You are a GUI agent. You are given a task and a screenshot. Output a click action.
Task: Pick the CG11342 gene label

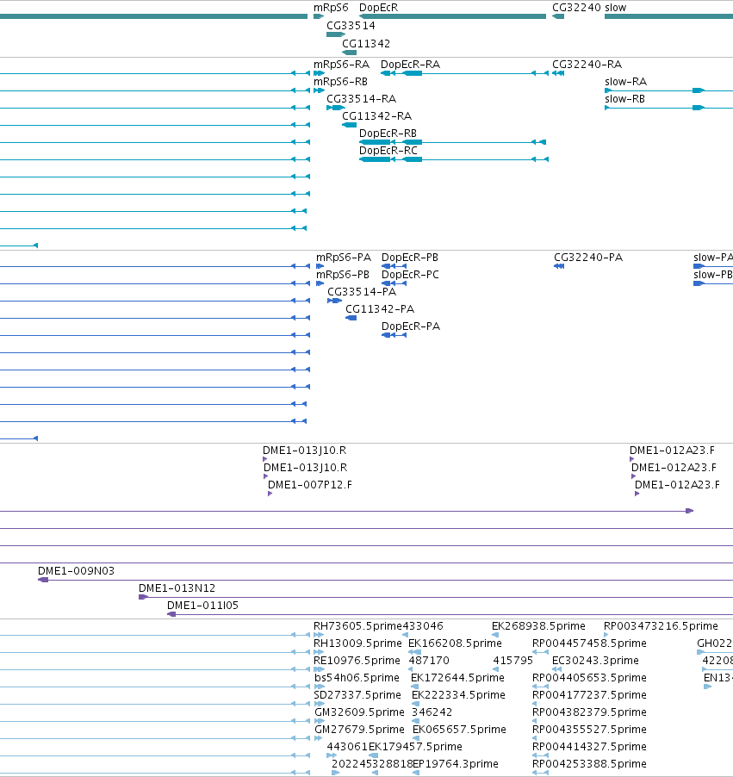click(366, 44)
